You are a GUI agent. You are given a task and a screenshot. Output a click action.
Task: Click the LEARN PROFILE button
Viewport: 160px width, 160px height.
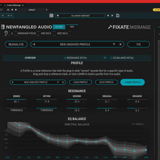[132, 82]
